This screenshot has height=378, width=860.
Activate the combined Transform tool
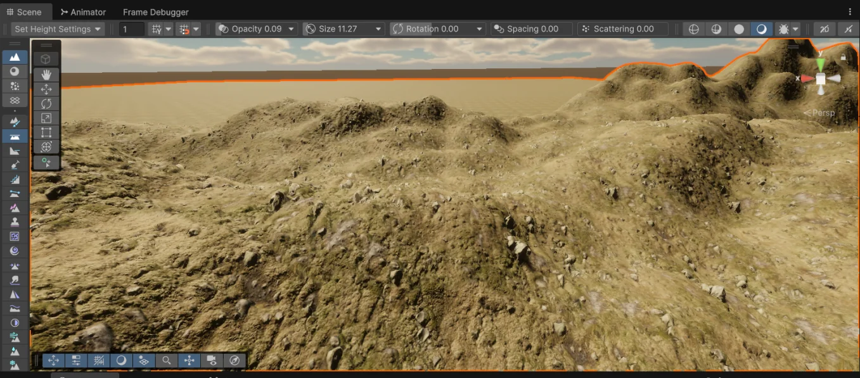[46, 147]
